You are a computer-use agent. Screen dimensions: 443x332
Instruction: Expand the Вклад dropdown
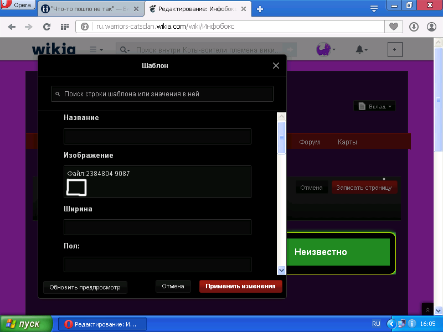[375, 106]
